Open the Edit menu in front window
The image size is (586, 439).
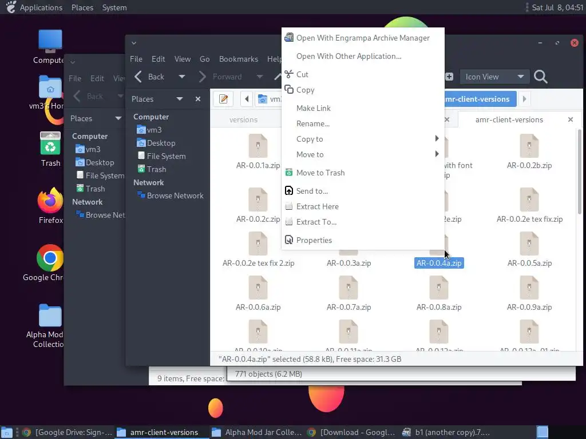(158, 59)
